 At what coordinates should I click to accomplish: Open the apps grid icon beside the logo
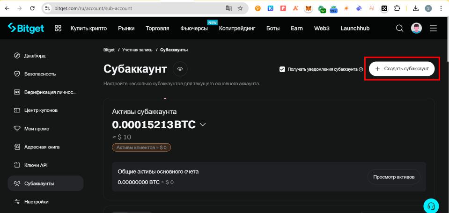58,28
